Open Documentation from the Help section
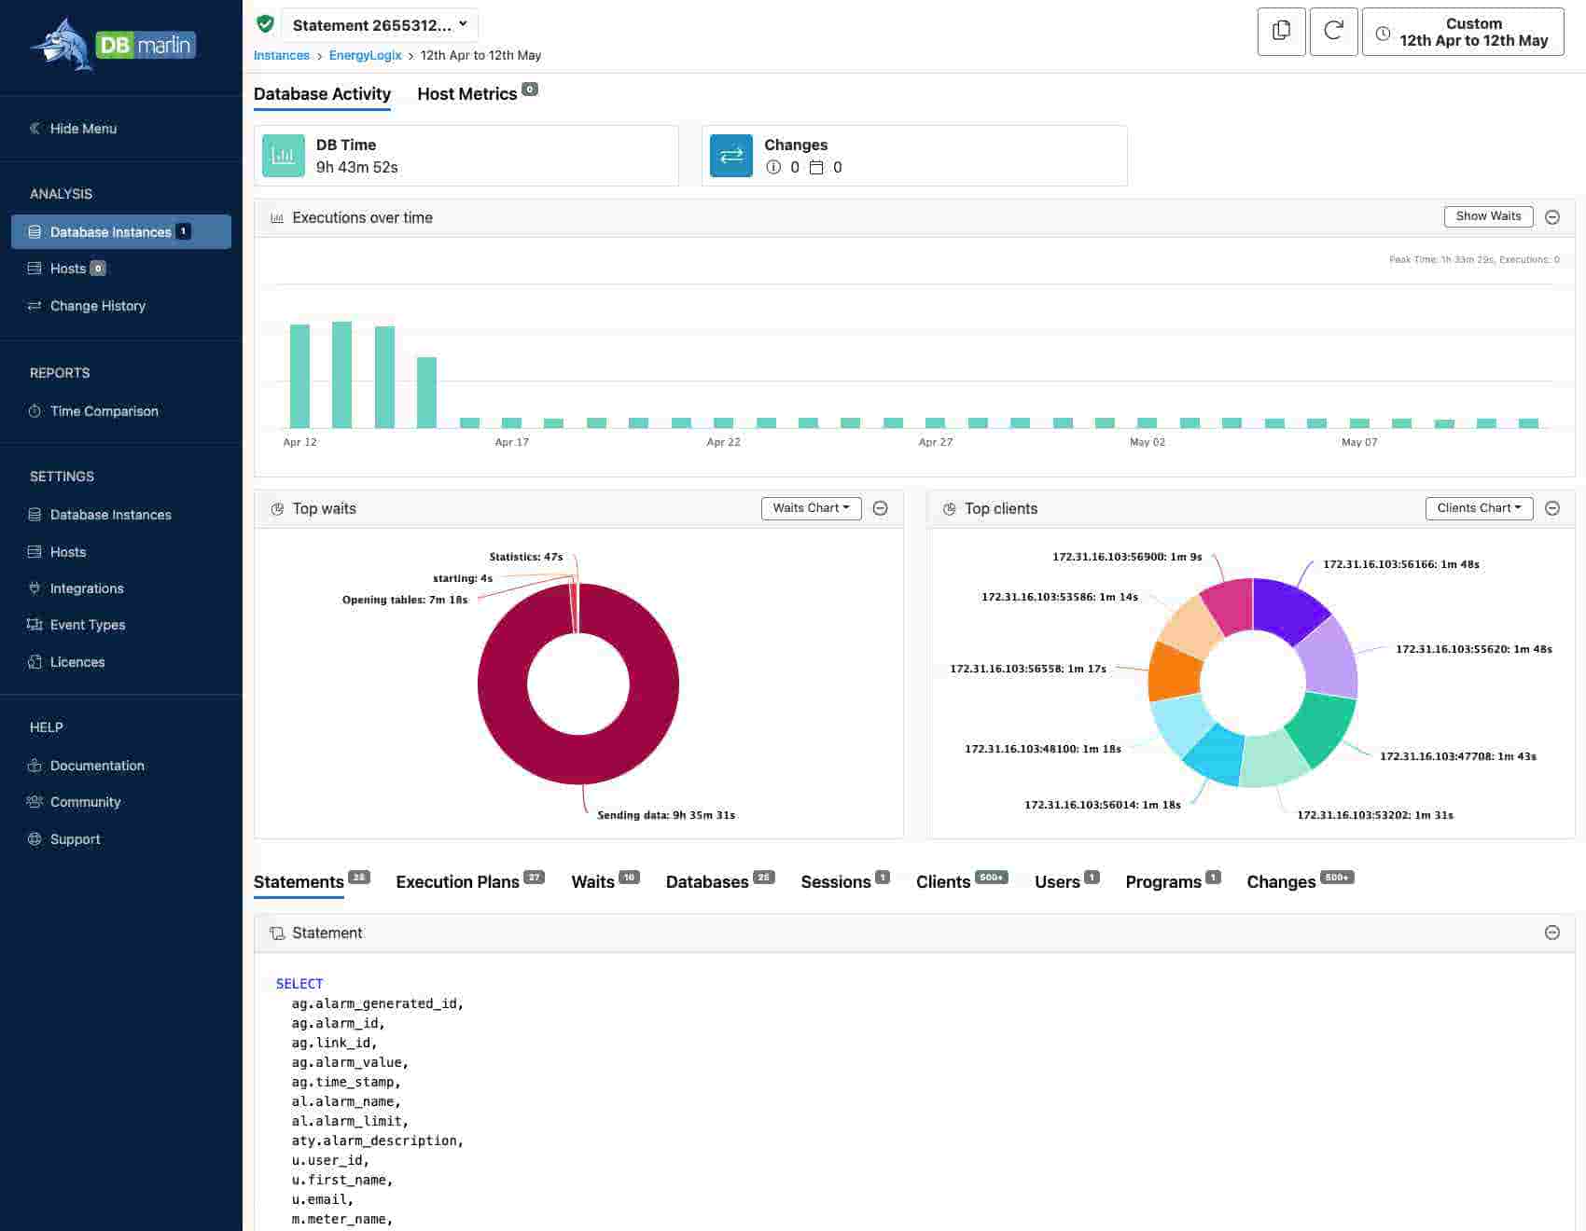Image resolution: width=1586 pixels, height=1231 pixels. tap(97, 766)
